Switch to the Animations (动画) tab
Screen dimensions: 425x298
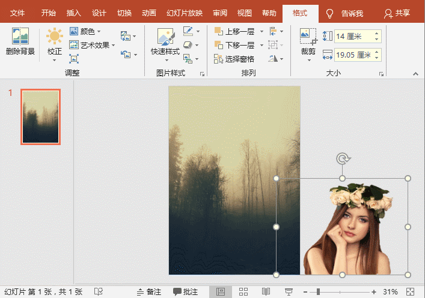150,13
